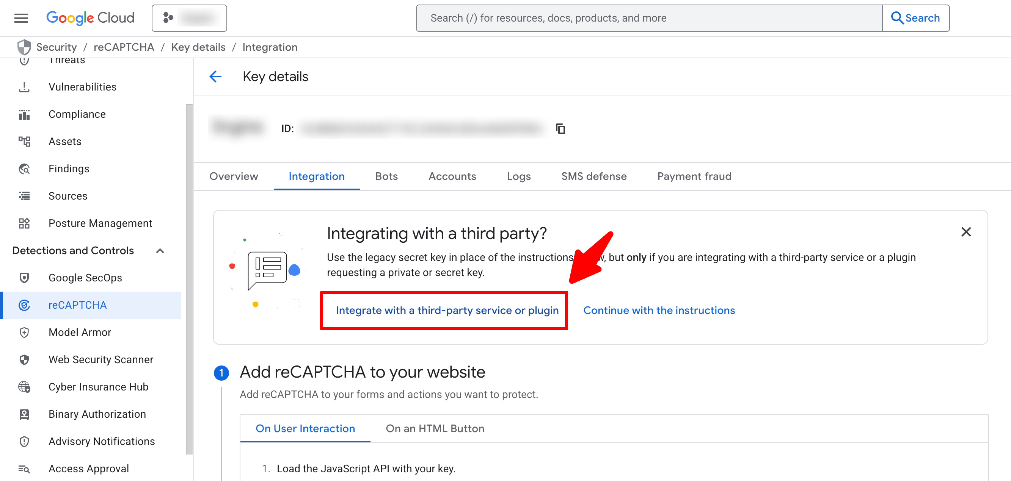Dismiss the third party integration banner
Image resolution: width=1011 pixels, height=481 pixels.
(966, 232)
